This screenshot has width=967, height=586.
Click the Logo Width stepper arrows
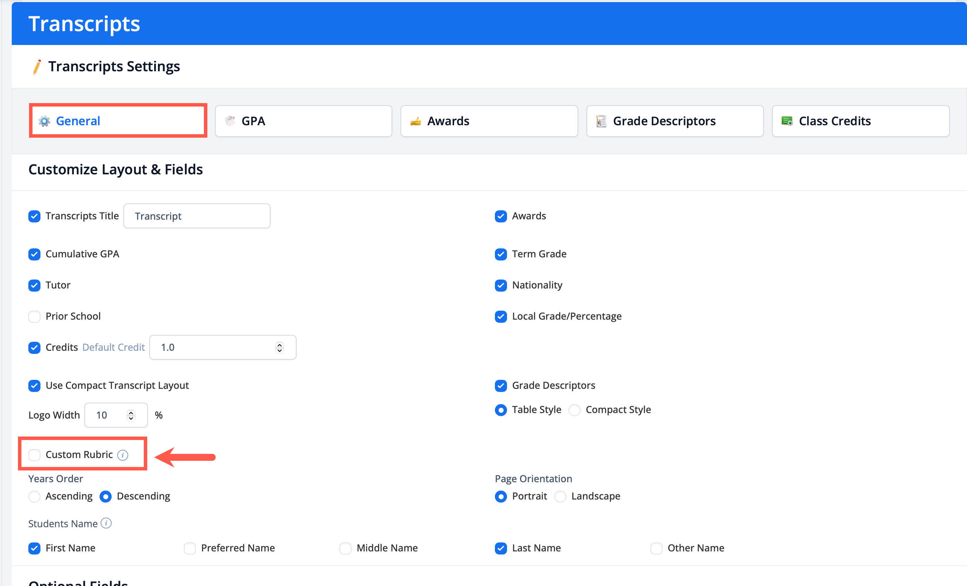(131, 415)
